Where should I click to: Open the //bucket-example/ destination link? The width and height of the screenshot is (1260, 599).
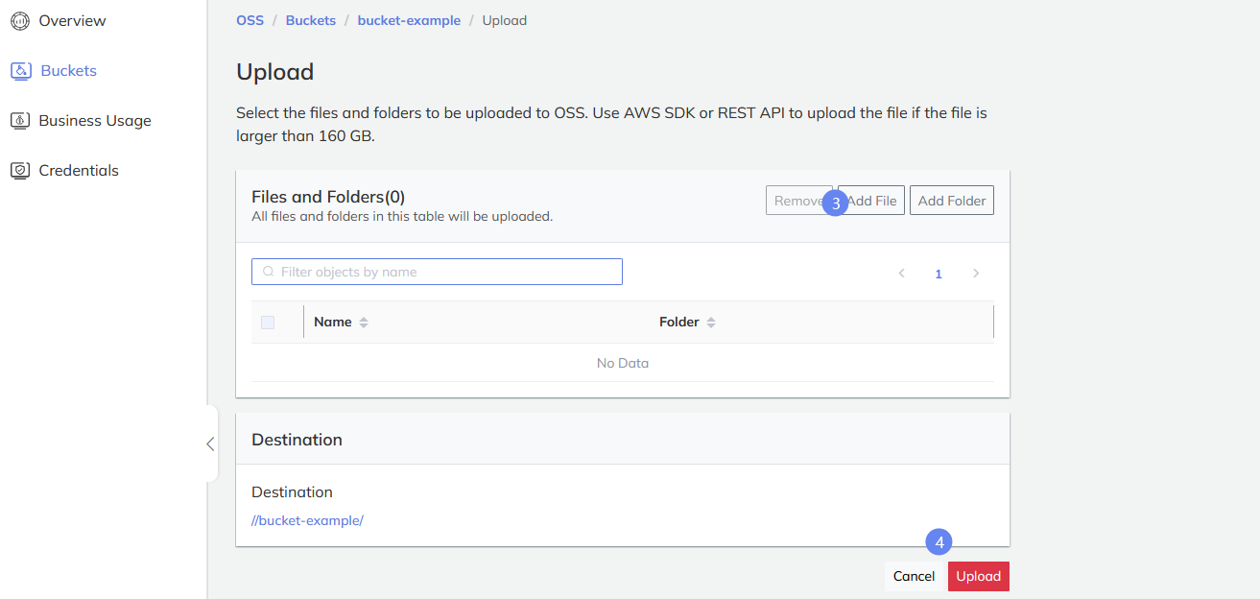[x=307, y=520]
